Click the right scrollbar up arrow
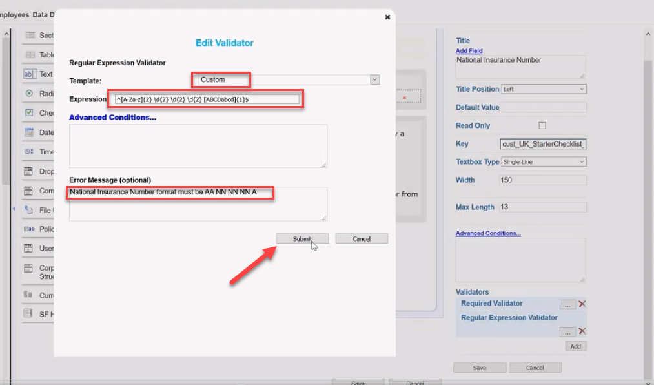 coord(648,34)
